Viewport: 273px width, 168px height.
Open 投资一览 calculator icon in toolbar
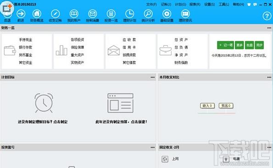tap(111, 14)
